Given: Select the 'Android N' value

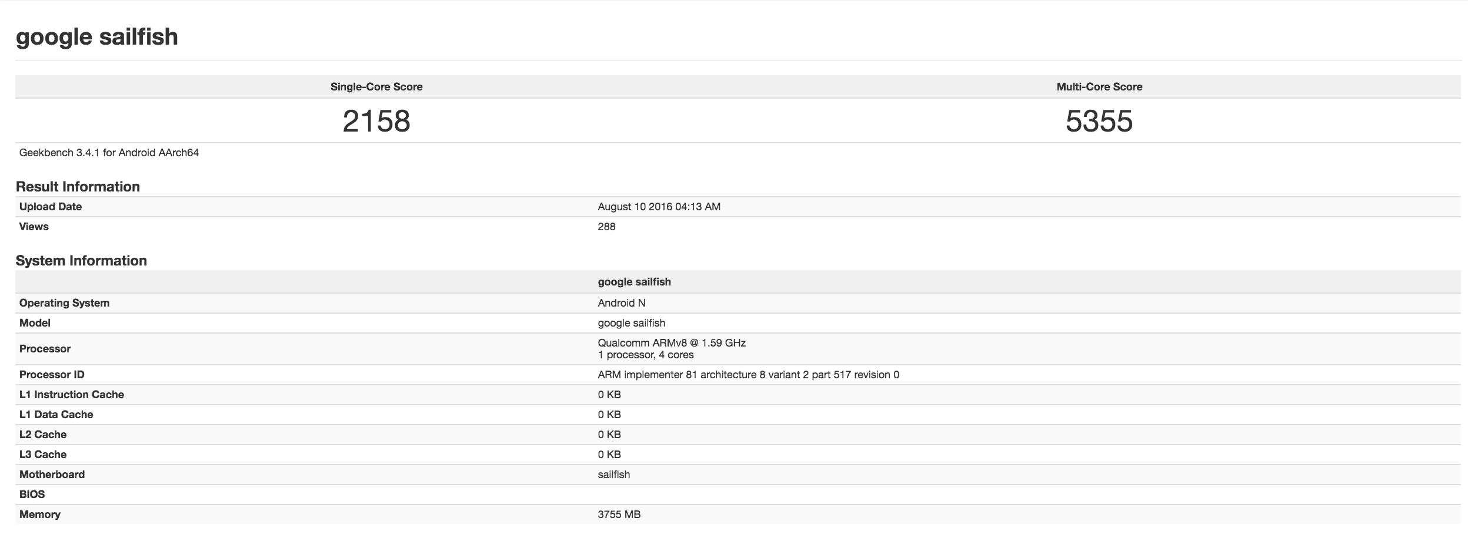Looking at the screenshot, I should 622,303.
